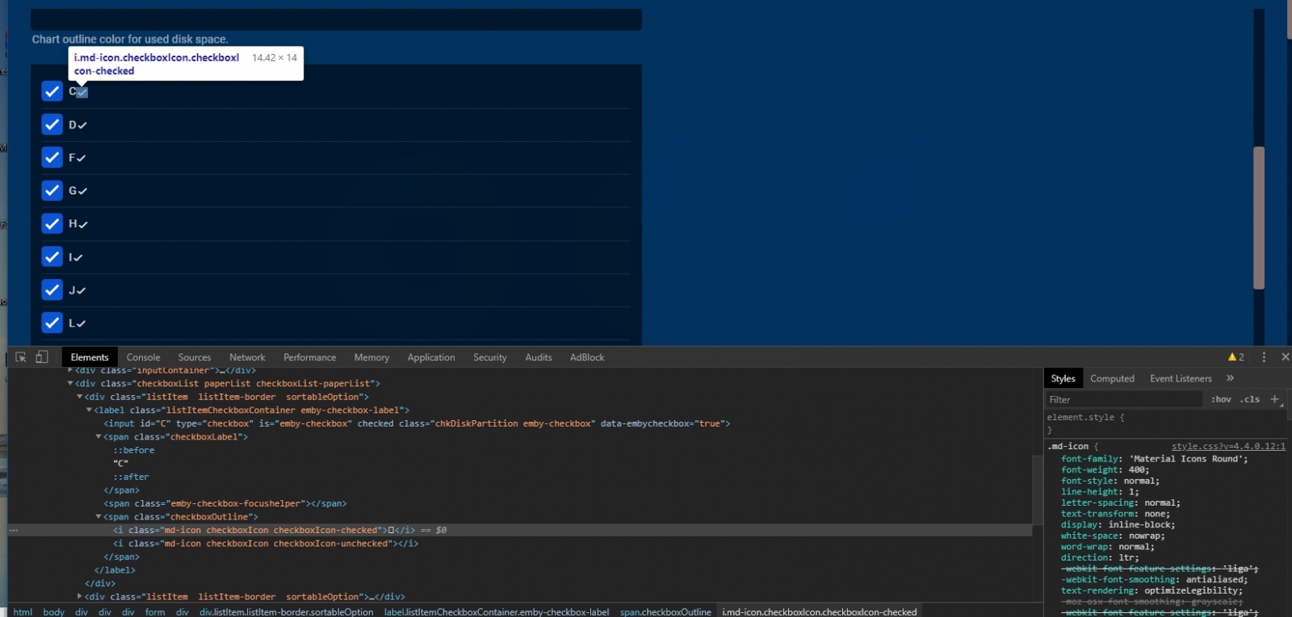Activate the inspect element picker tool
The image size is (1292, 617).
(21, 357)
